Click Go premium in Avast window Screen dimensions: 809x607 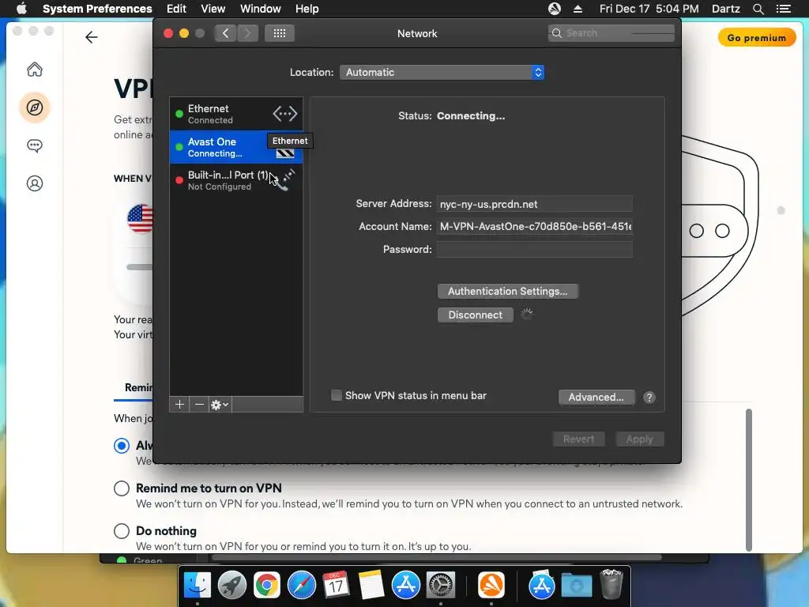point(756,38)
